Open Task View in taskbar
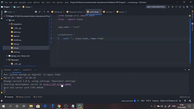 tap(24, 106)
